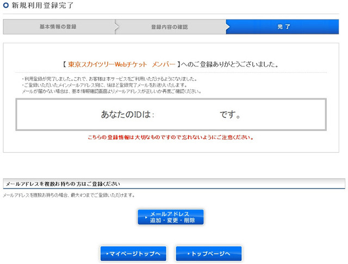Select the 登録内容の確認 step tab
Viewport: 348px width, 264px height.
pos(170,27)
